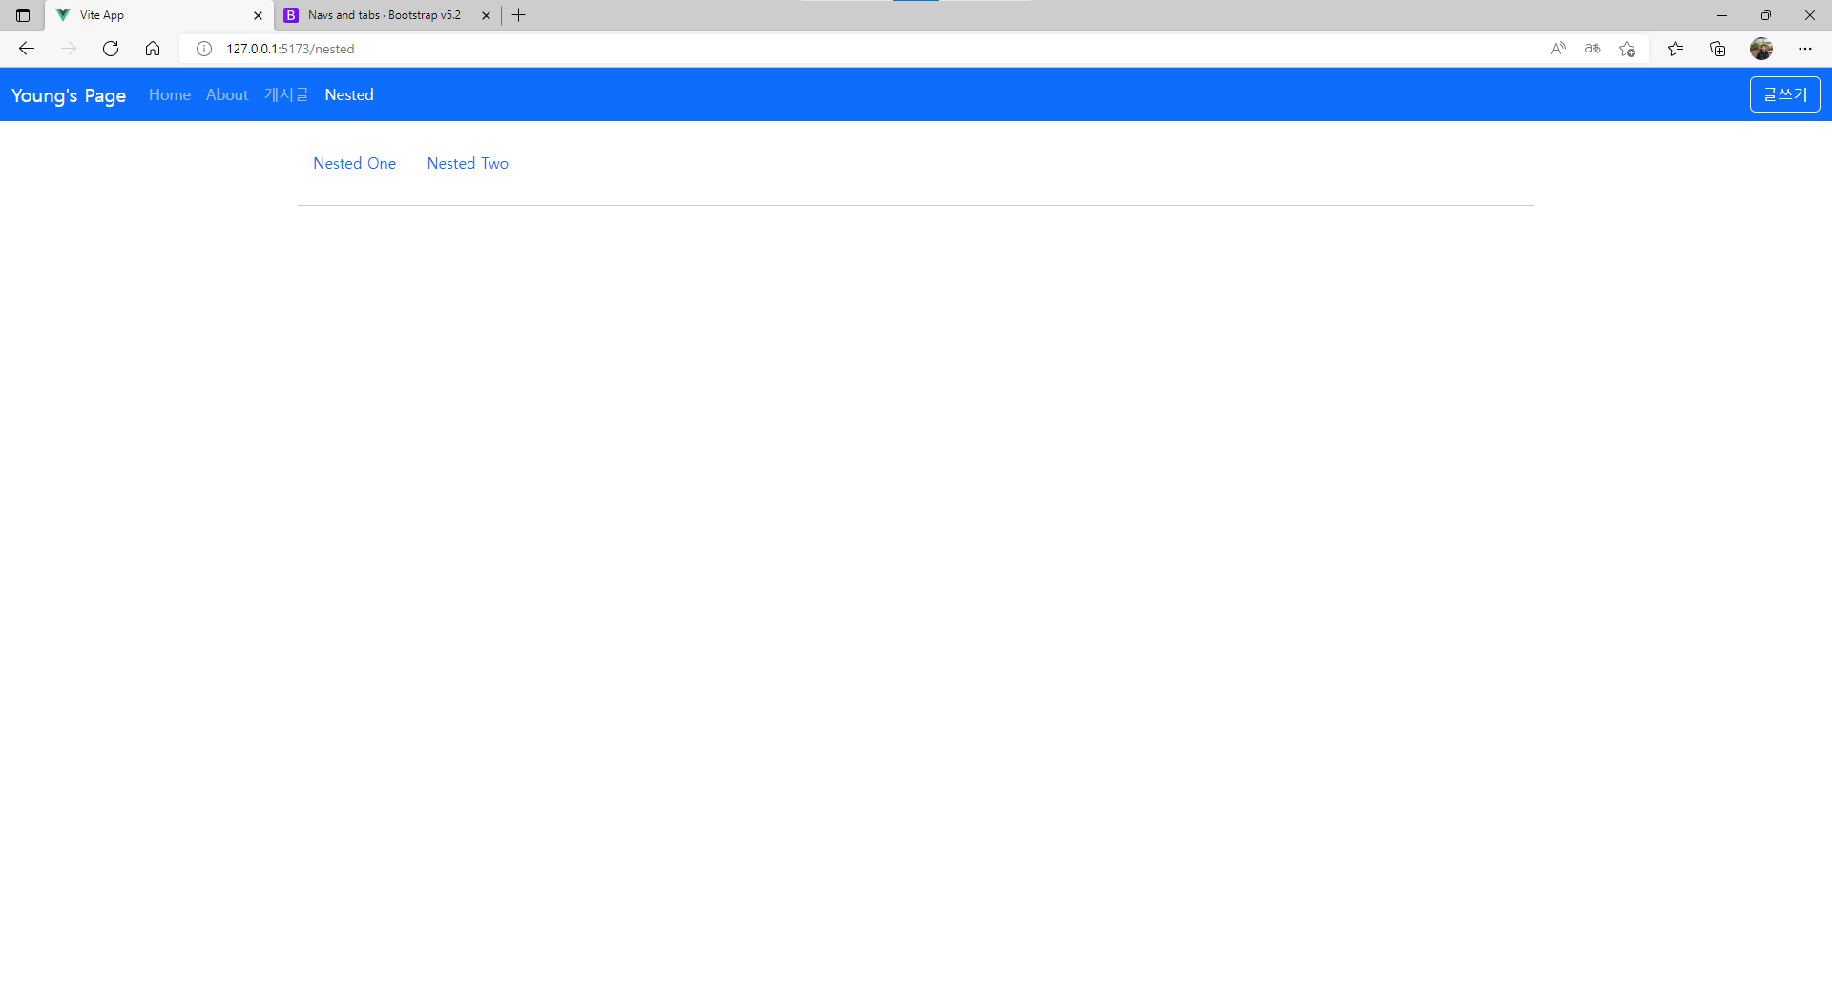Click the browser Back arrow
Screen dimensions: 1832x992
27,49
